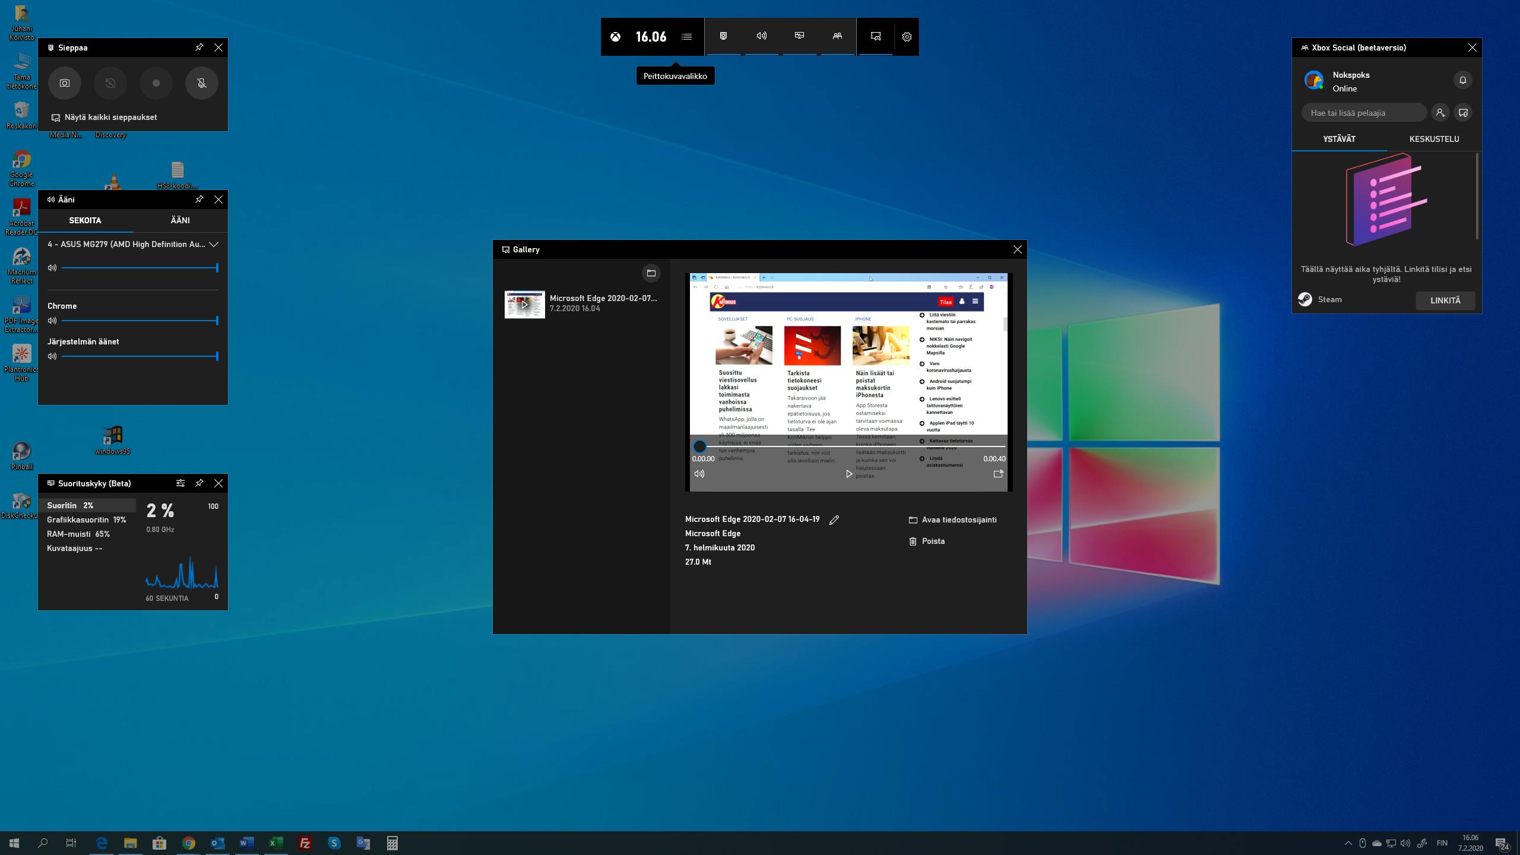Screen dimensions: 1520x855
Task: Start recording with the round record button
Action: click(156, 83)
